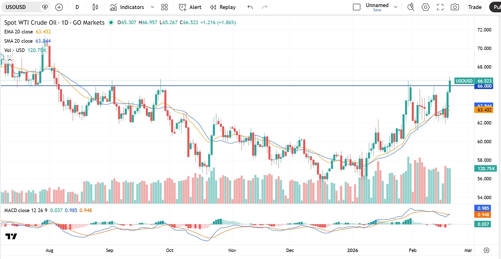Click the Trade button
This screenshot has height=259, width=501.
[475, 7]
